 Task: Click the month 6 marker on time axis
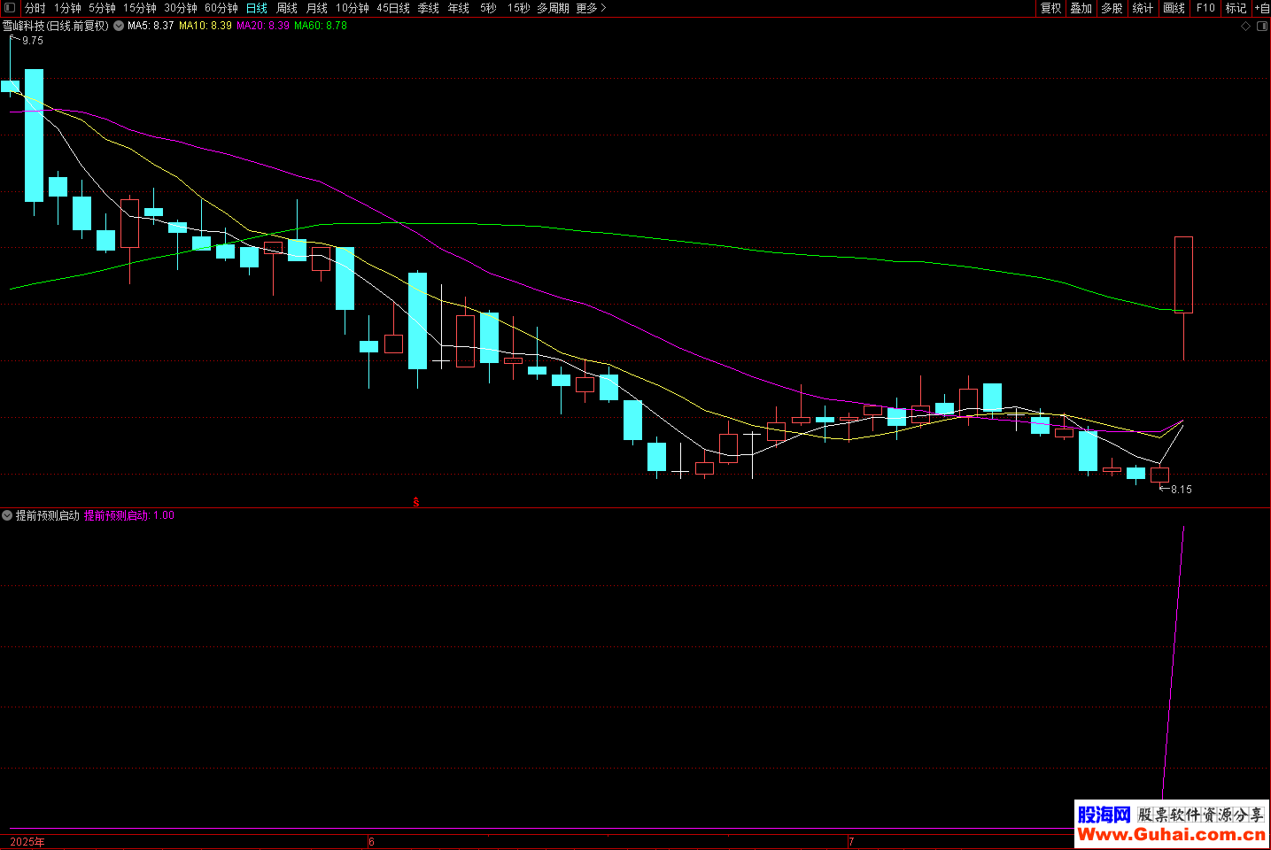(x=372, y=842)
